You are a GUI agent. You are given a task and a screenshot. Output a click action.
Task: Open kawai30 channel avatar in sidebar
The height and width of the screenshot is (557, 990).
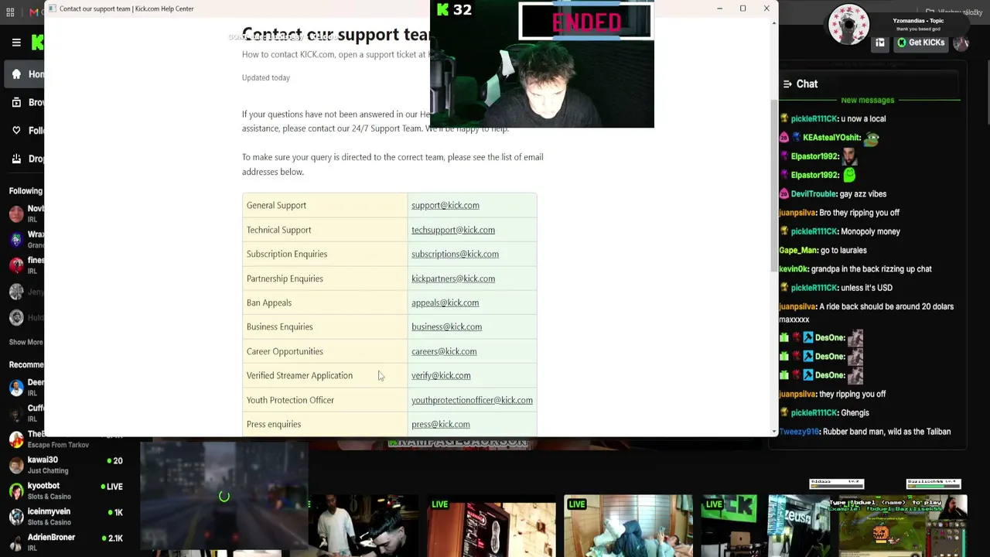click(16, 465)
